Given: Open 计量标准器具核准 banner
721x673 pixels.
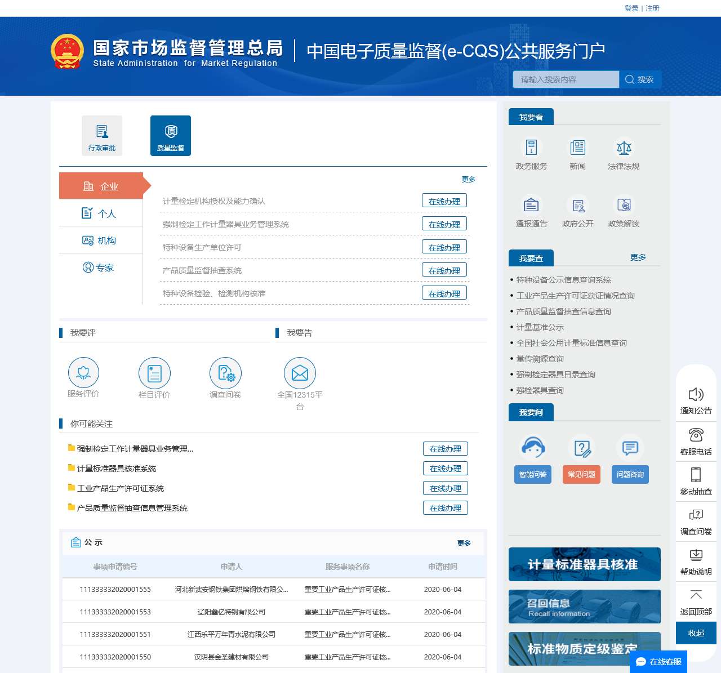Looking at the screenshot, I should [x=585, y=564].
